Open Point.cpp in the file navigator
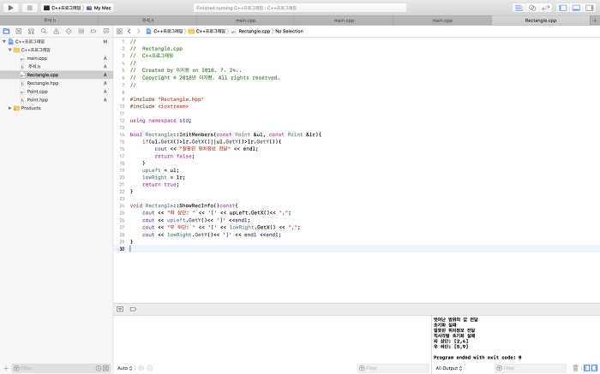Screen dimensions: 600x374 (x=37, y=92)
